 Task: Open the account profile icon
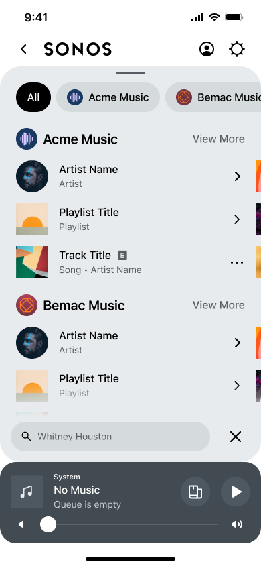pyautogui.click(x=207, y=49)
